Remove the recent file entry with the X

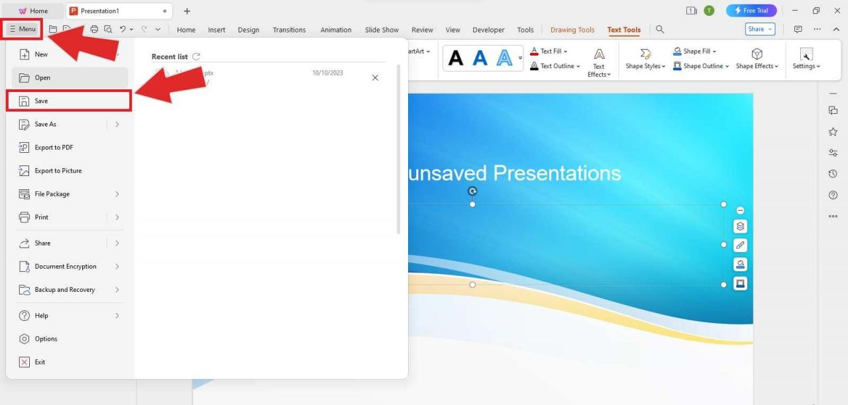(375, 77)
